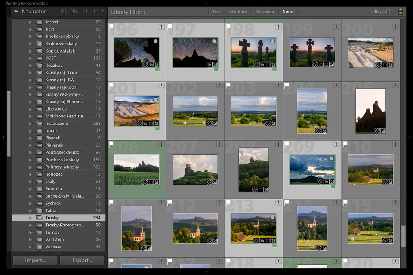Viewport: 413px width, 275px height.
Task: Set Navigator zoom to FILL
Action: click(x=74, y=11)
